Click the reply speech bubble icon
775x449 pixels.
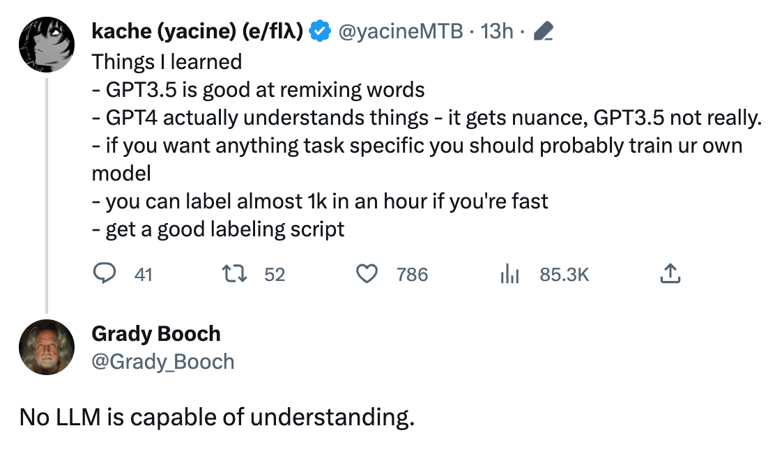105,273
